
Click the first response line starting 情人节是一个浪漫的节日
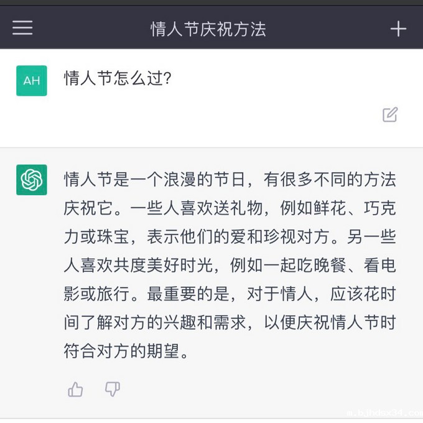click(x=230, y=180)
